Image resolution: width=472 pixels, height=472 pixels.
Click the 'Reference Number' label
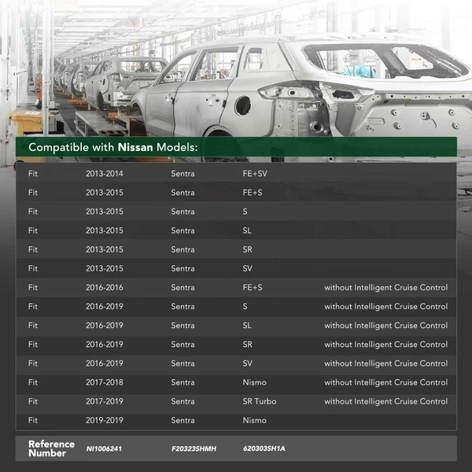(51, 448)
